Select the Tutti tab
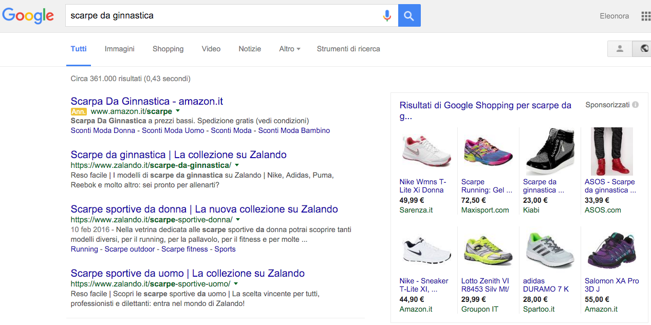The height and width of the screenshot is (325, 651). tap(79, 49)
